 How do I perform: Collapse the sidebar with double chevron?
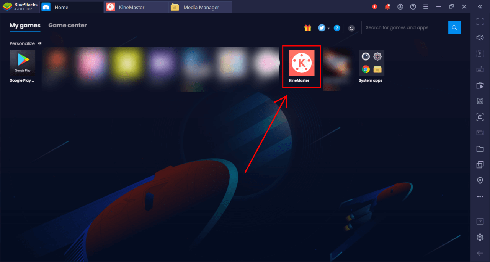480,7
